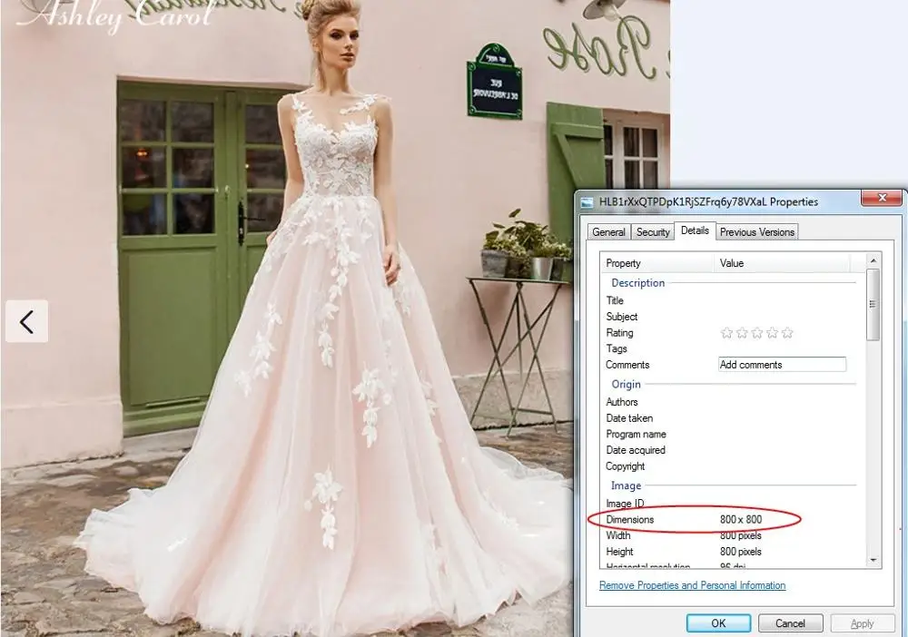
Task: Set rating to five stars
Action: 786,333
